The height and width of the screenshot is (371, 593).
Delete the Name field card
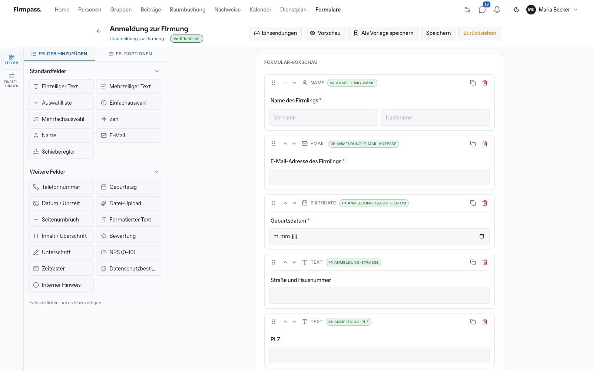click(x=485, y=83)
